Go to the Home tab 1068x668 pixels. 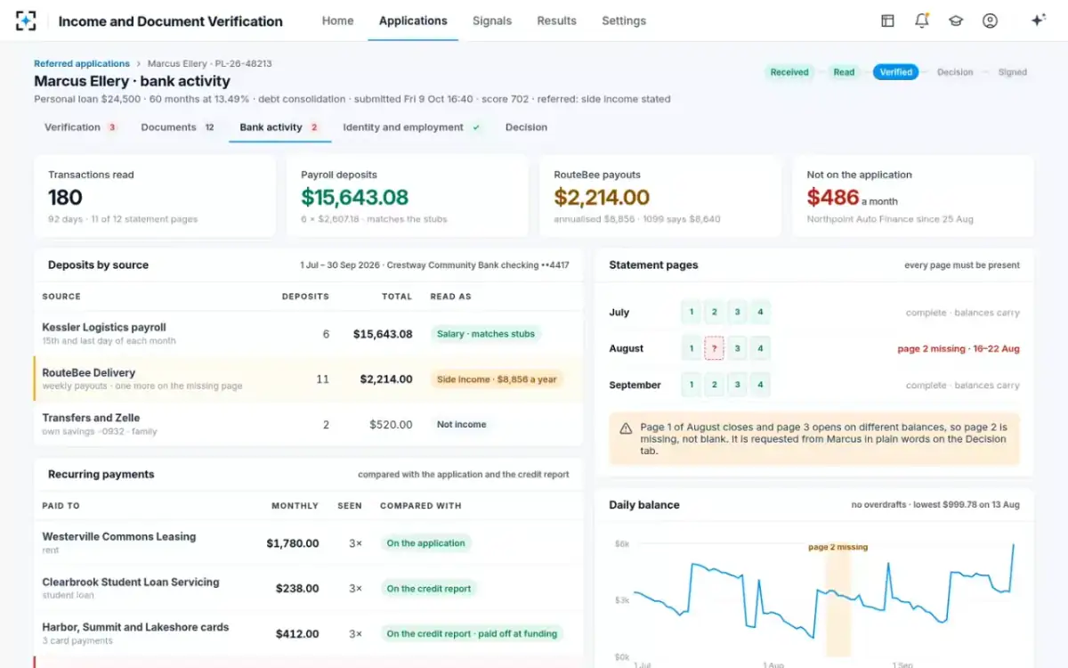click(337, 20)
